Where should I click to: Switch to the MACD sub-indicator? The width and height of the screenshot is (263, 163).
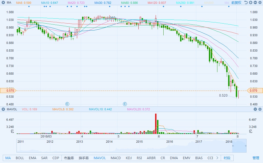[x=116, y=158]
